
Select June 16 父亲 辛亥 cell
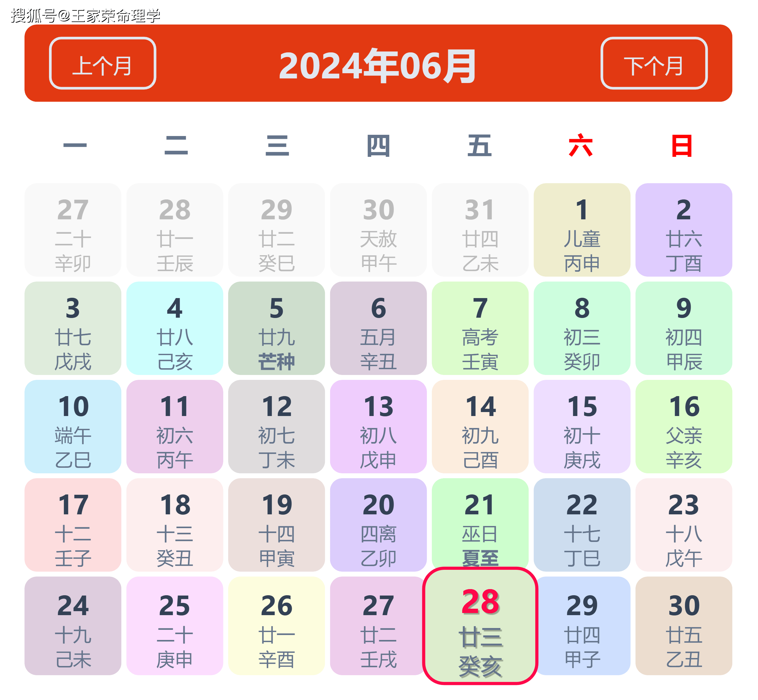point(684,426)
